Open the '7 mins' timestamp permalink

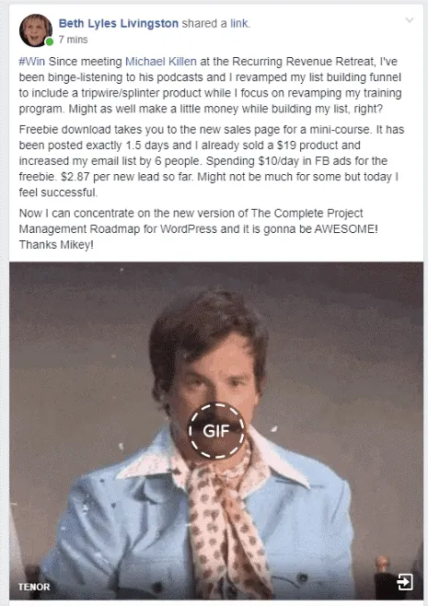coord(74,40)
